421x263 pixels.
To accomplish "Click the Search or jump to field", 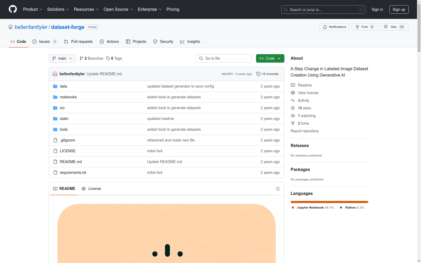I will coord(323,9).
